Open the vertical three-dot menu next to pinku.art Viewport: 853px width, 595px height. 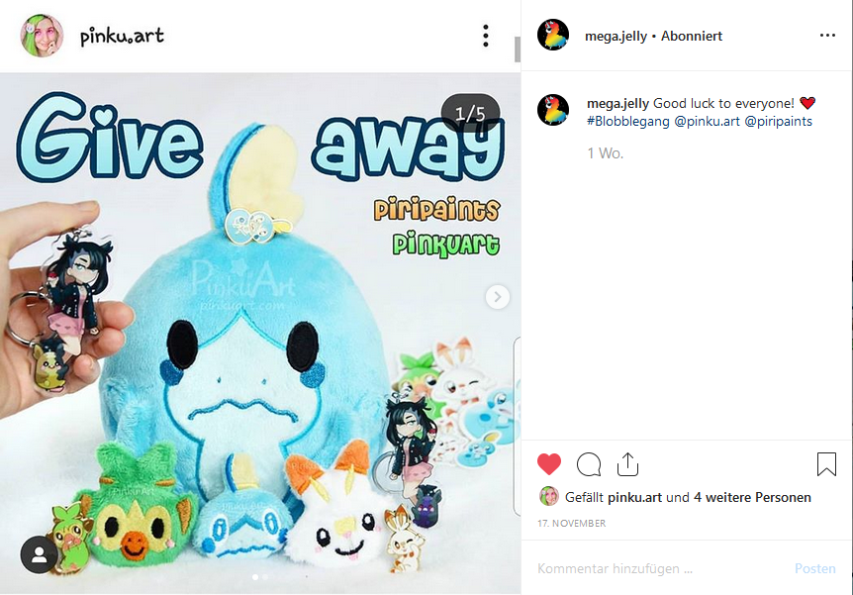coord(486,36)
